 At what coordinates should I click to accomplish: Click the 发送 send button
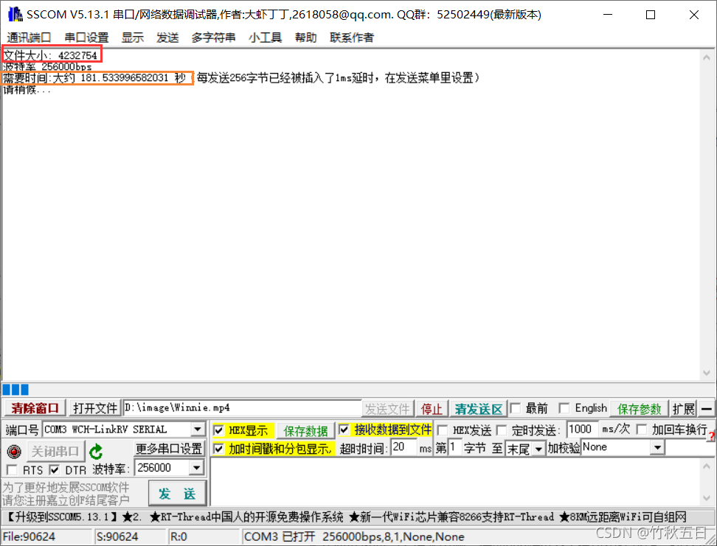[177, 494]
